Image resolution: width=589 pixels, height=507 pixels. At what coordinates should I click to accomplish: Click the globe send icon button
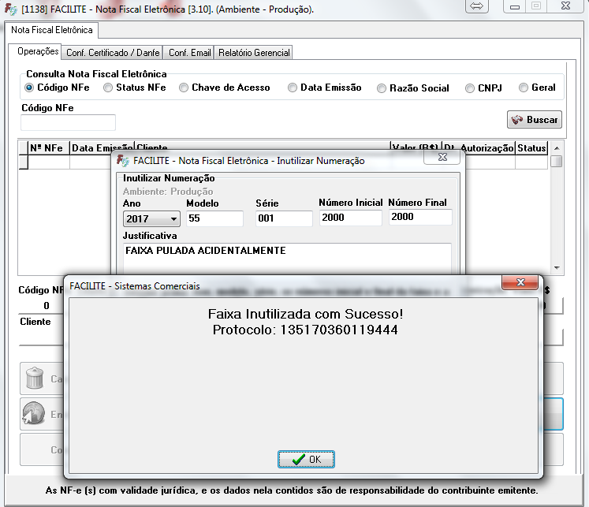pyautogui.click(x=33, y=413)
